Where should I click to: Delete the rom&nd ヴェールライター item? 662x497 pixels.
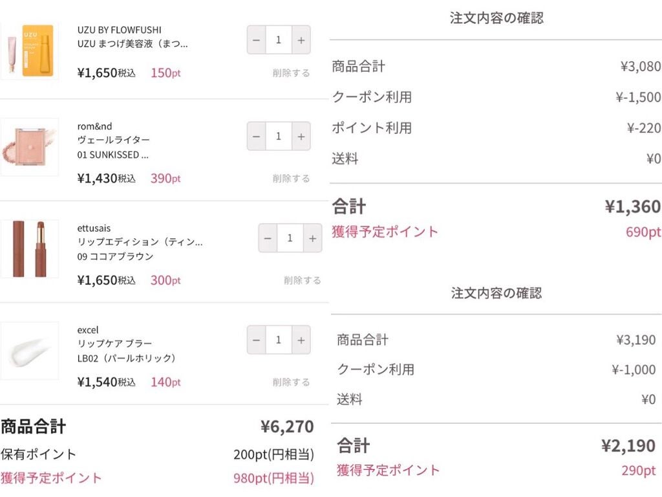pyautogui.click(x=291, y=178)
